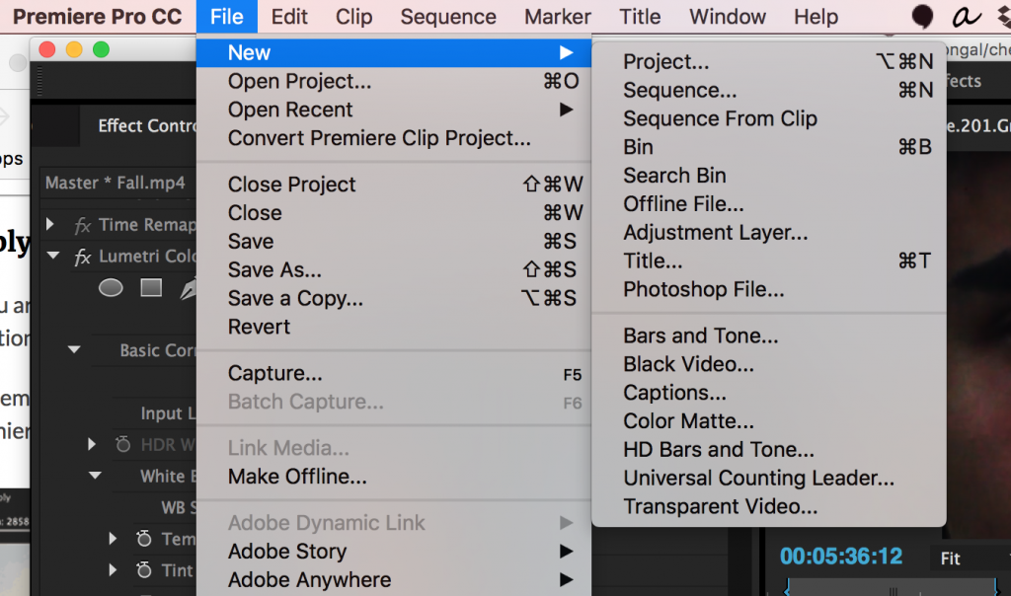This screenshot has width=1011, height=596.
Task: Expand the Time Remapping effect triangle
Action: (50, 224)
